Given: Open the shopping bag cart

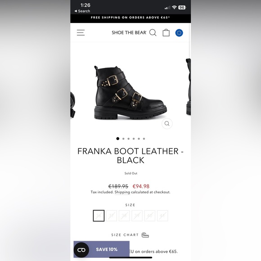Looking at the screenshot, I should click(166, 32).
